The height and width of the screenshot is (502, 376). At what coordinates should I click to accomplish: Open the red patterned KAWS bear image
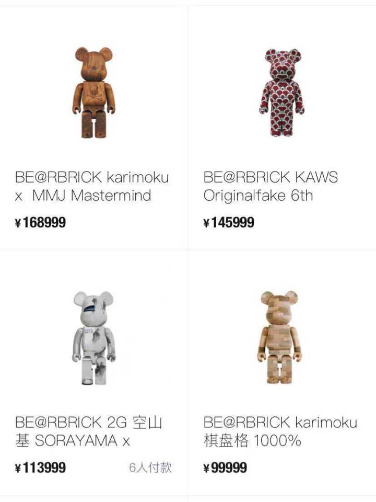[x=281, y=93]
